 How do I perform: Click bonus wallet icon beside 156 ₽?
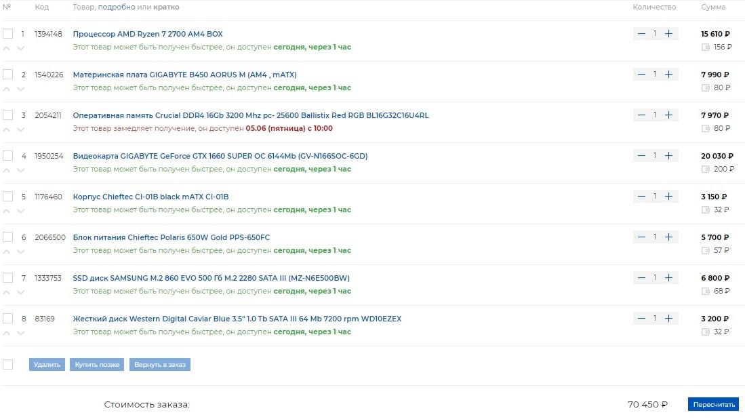(x=706, y=47)
